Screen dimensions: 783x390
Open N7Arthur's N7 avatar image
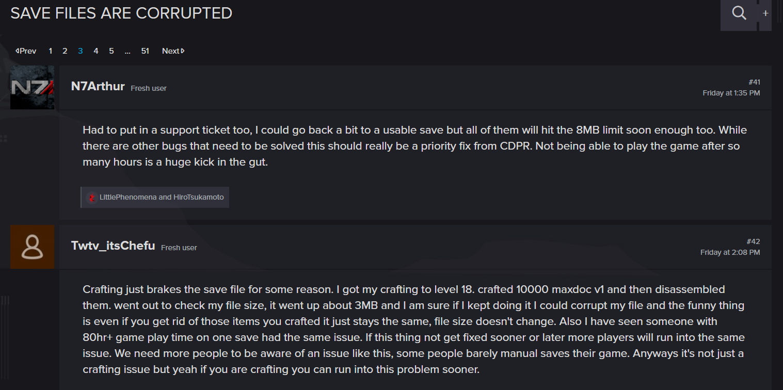pyautogui.click(x=32, y=87)
